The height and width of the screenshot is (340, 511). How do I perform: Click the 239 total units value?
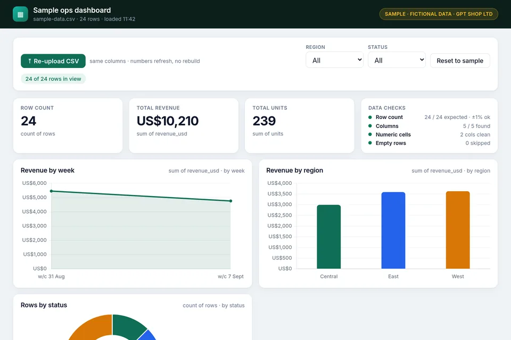click(x=264, y=121)
